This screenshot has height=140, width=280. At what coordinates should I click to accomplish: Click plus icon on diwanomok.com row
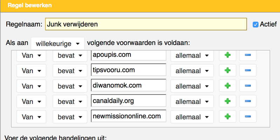pos(227,86)
